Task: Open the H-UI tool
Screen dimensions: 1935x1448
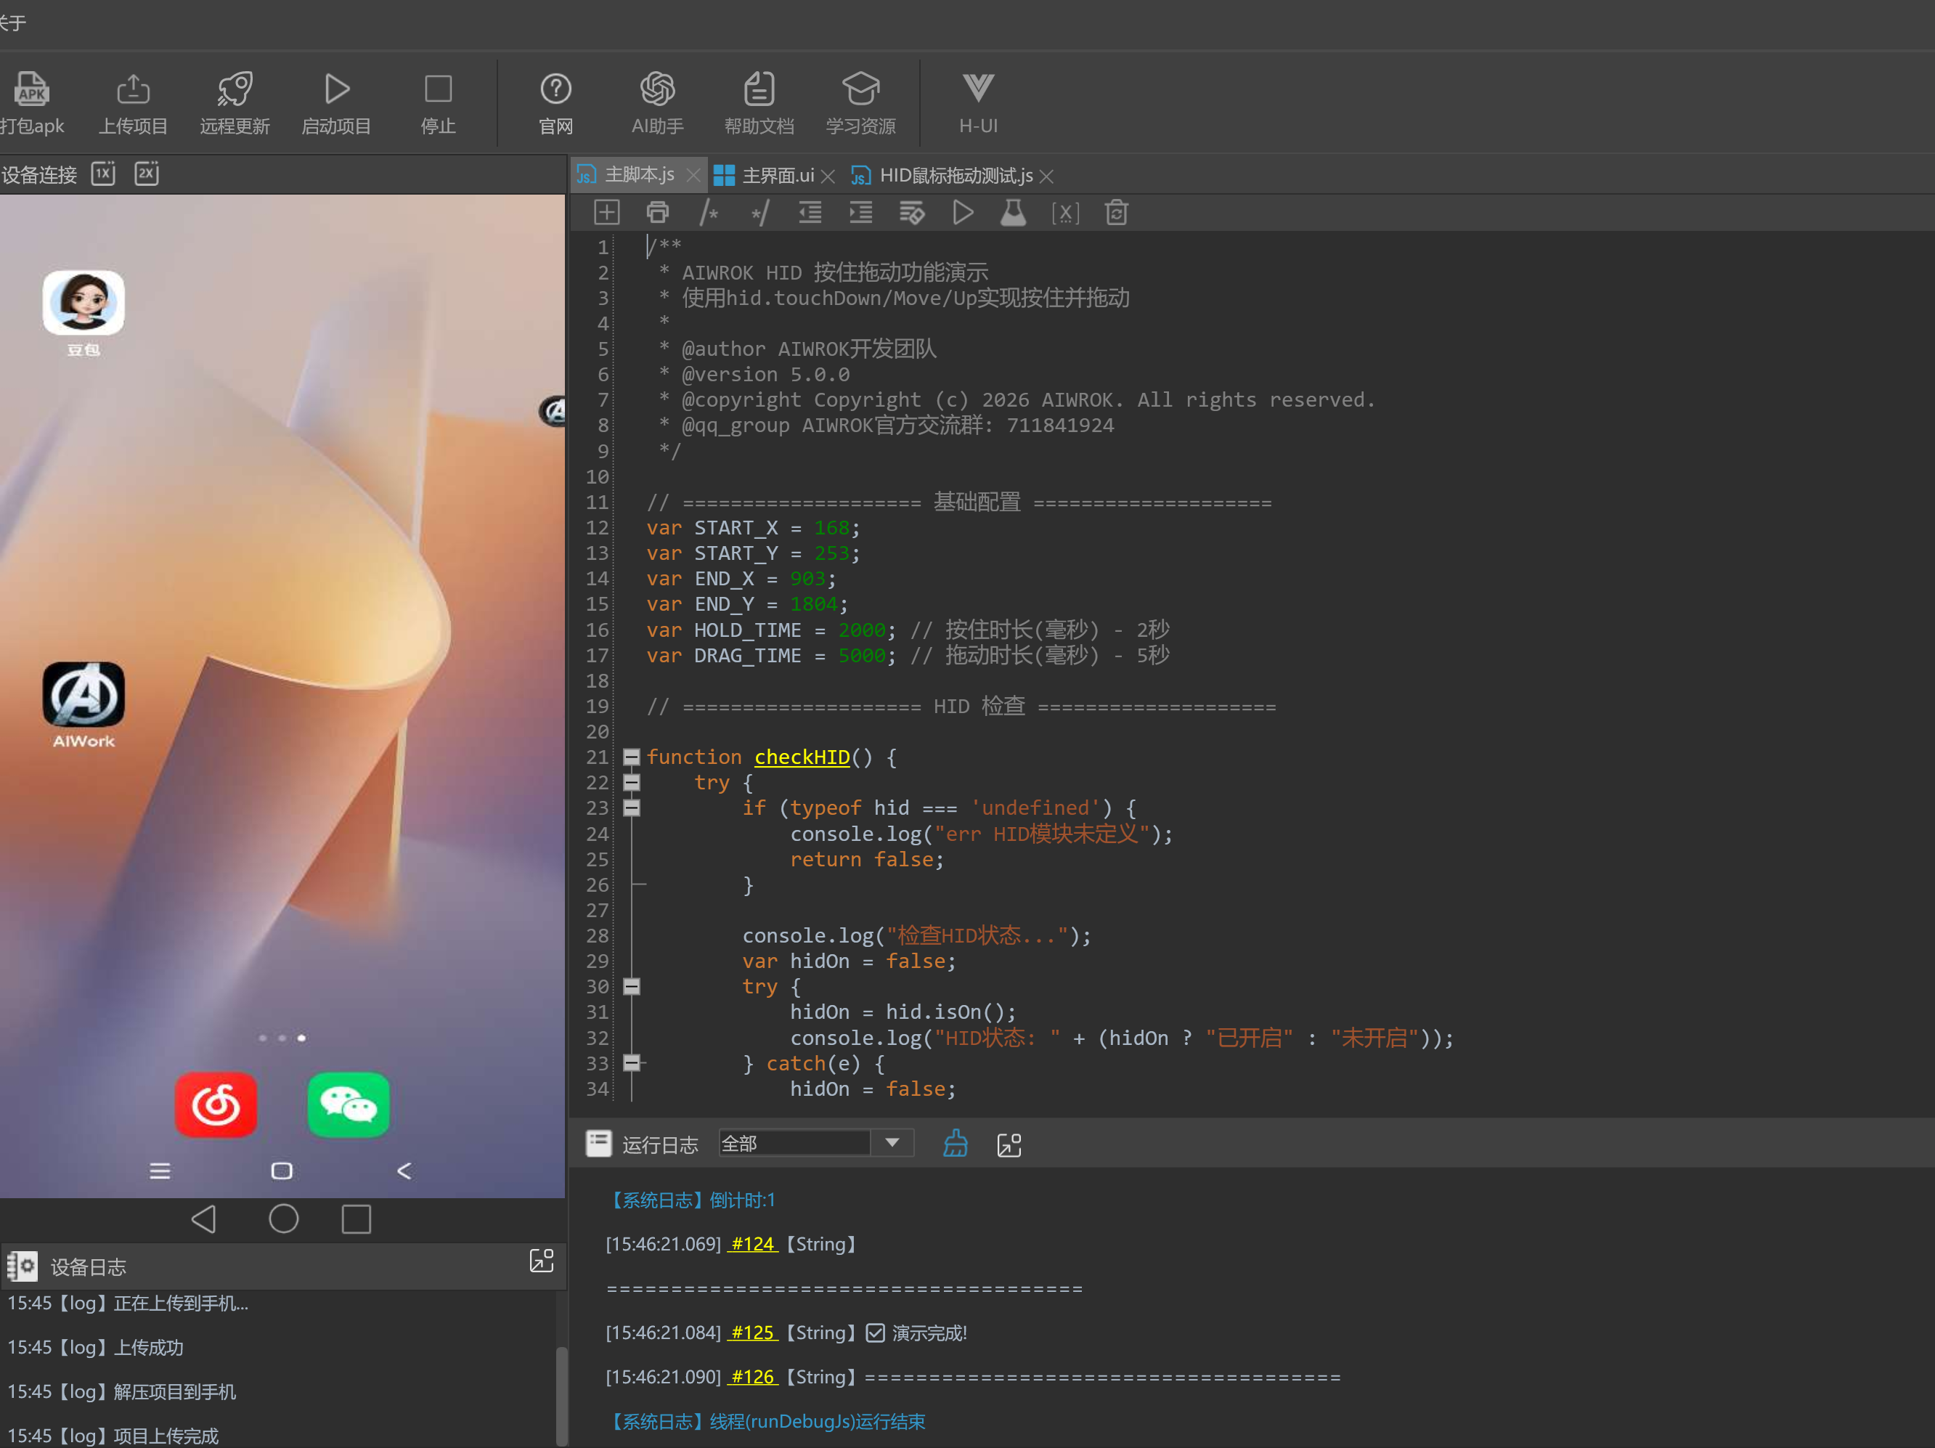Action: pos(978,102)
